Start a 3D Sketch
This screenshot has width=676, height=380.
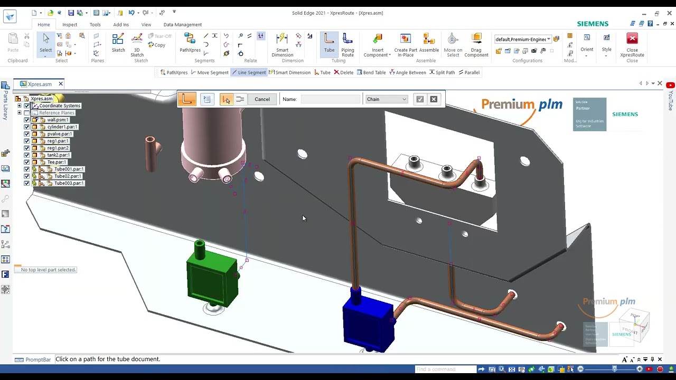(x=137, y=45)
